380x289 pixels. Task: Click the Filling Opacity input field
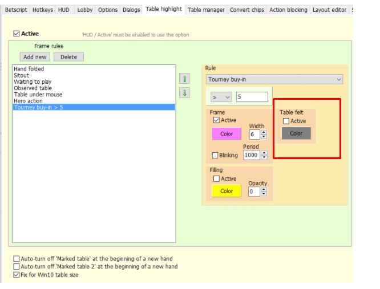pos(254,192)
